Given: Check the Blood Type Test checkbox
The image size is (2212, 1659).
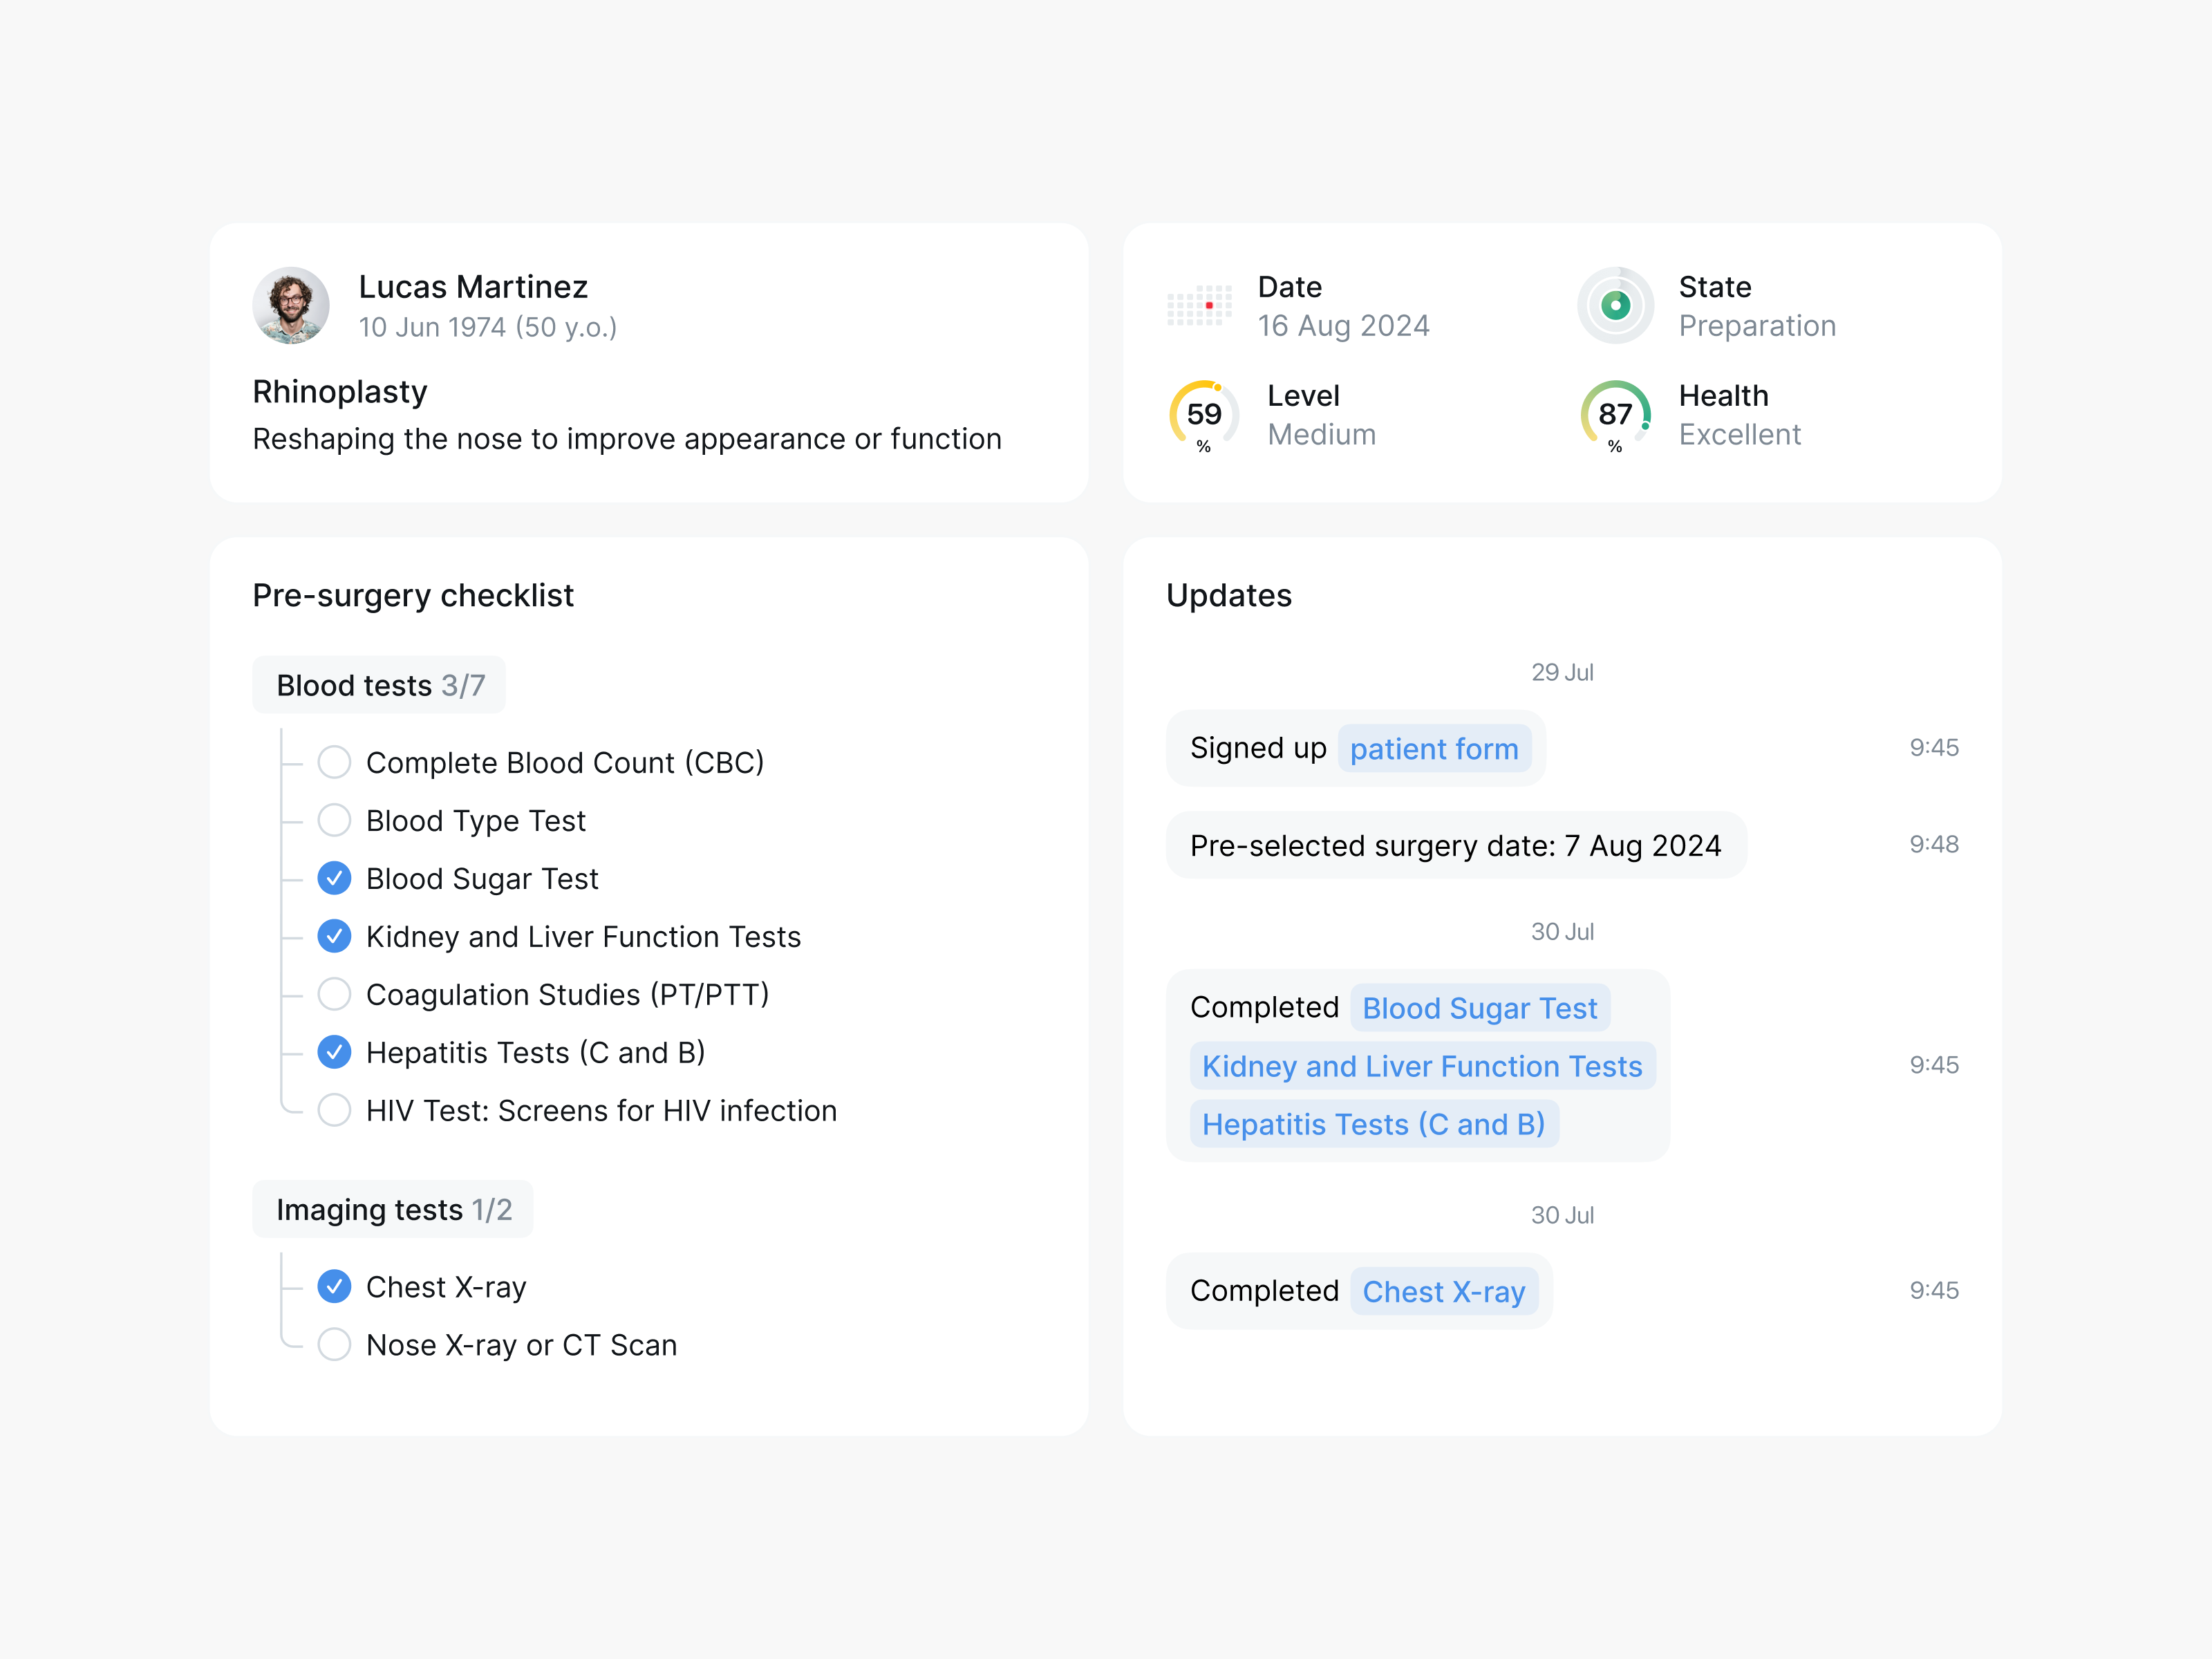Looking at the screenshot, I should tap(334, 820).
